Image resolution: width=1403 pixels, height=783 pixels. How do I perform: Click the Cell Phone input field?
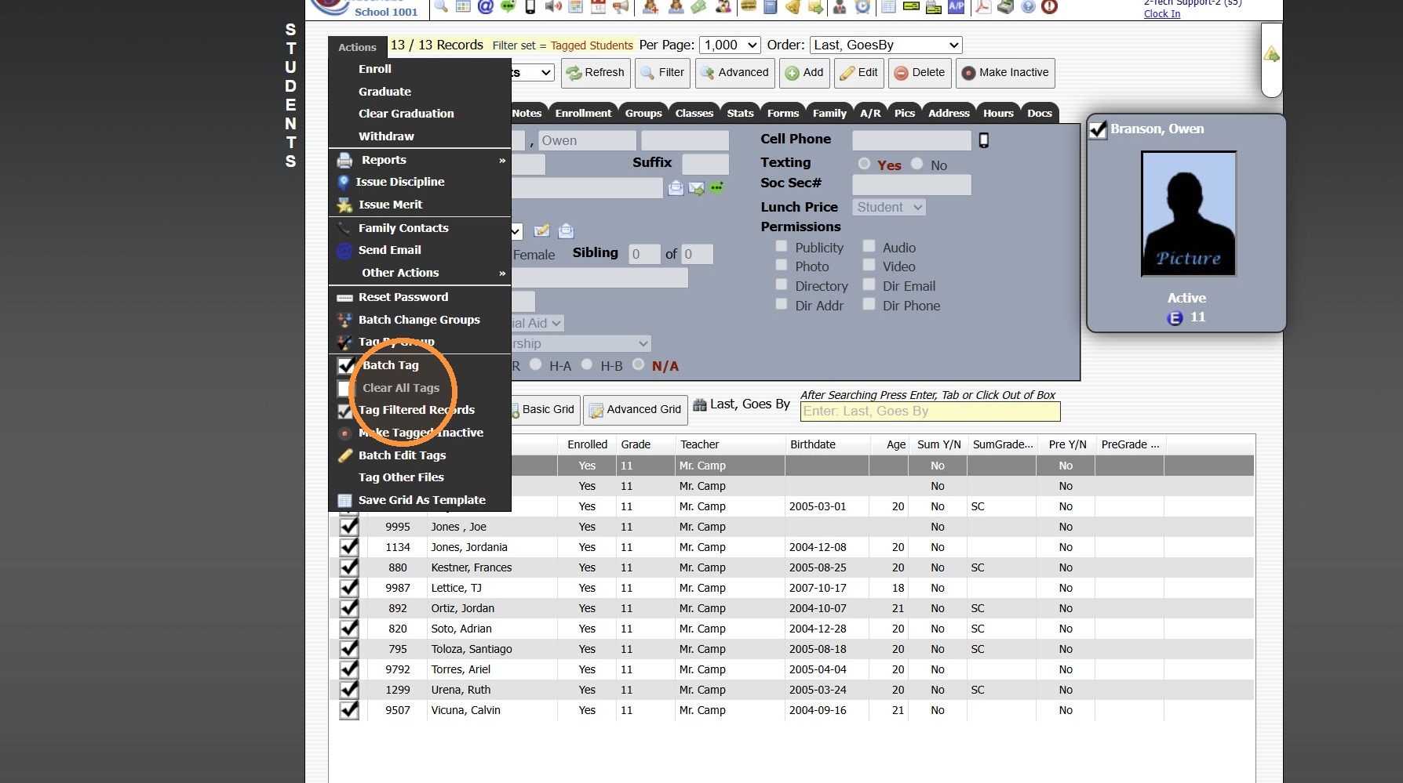click(912, 140)
